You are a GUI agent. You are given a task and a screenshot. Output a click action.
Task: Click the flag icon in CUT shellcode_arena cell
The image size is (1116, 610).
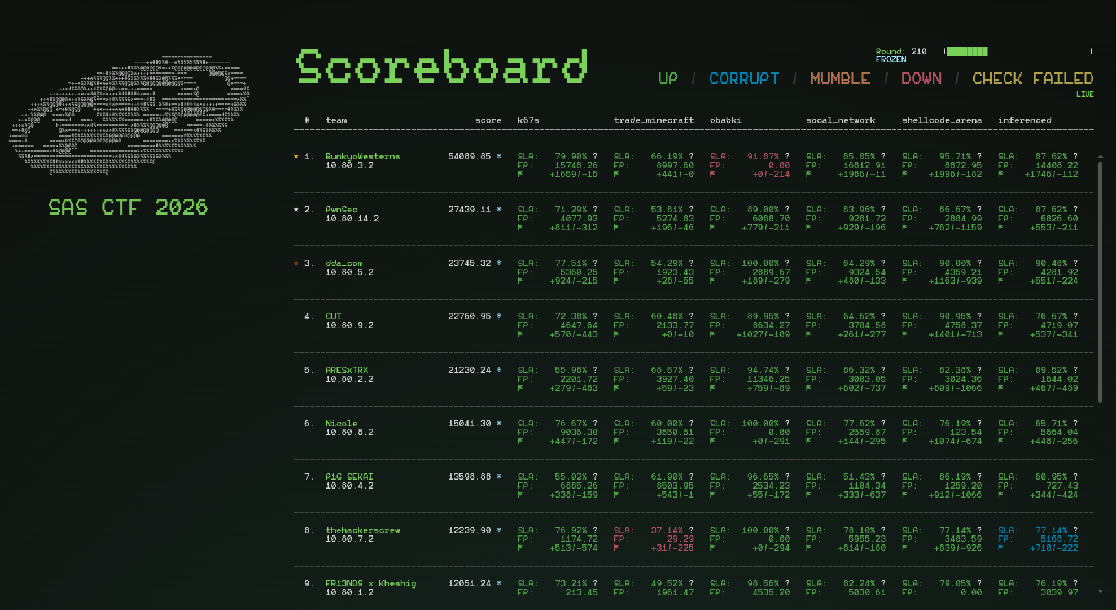(x=904, y=334)
